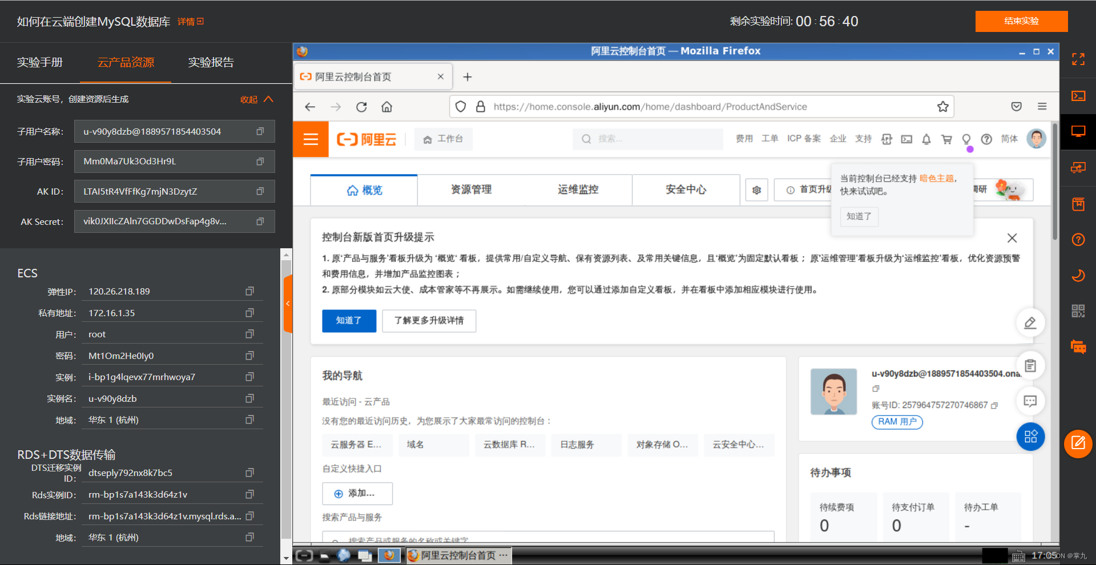Screen dimensions: 1096x565
Task: Select the 资源管理 dashboard tab
Action: click(471, 189)
